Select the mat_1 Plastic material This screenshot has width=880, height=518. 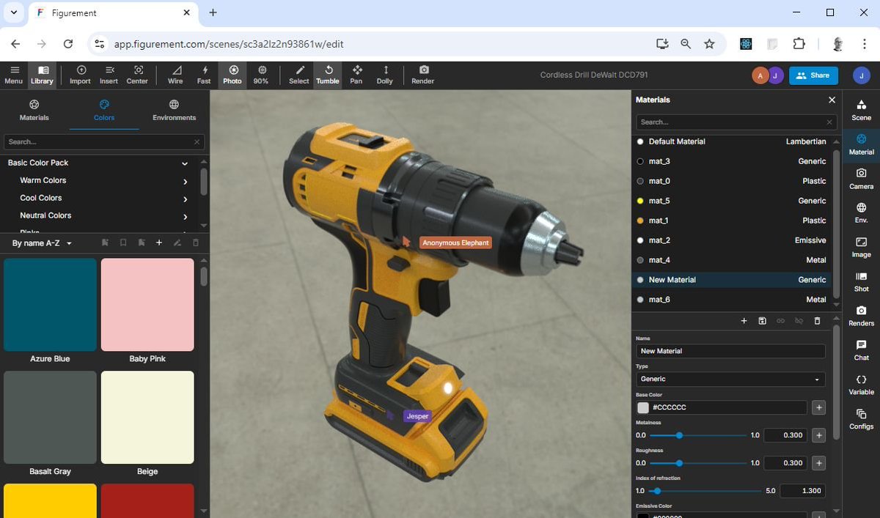tap(732, 221)
